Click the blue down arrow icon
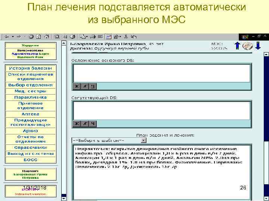The width and height of the screenshot is (269, 201). coord(258,46)
